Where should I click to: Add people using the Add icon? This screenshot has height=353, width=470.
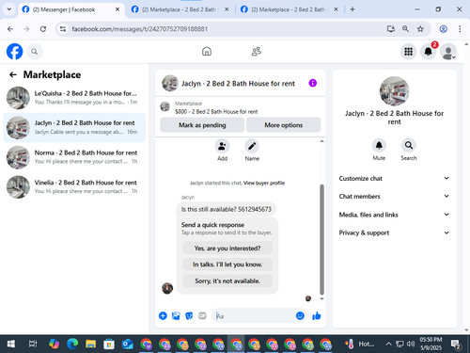[222, 146]
